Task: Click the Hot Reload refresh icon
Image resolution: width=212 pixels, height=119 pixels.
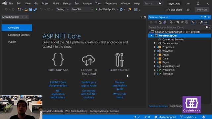Action: tap(121, 10)
